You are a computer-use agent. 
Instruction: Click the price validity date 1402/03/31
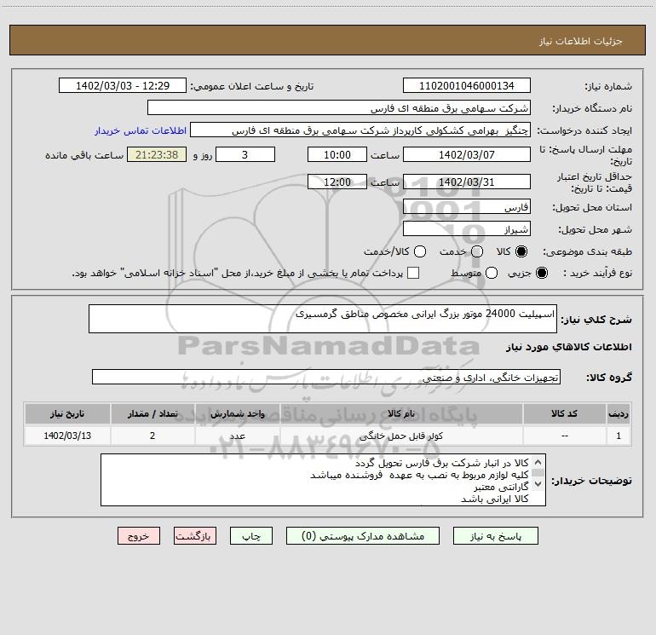[x=467, y=182]
